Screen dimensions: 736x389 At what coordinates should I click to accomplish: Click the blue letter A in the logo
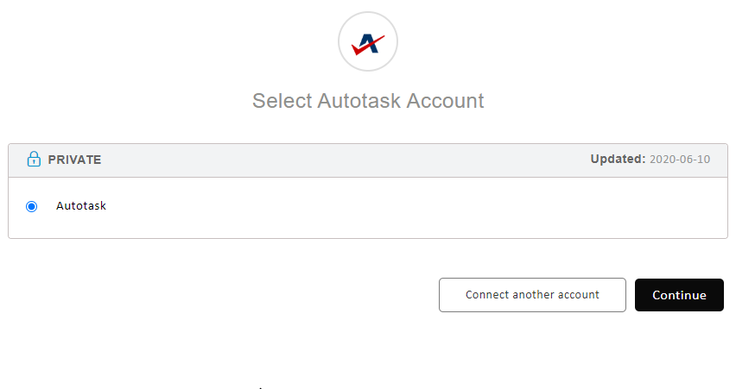(x=369, y=44)
